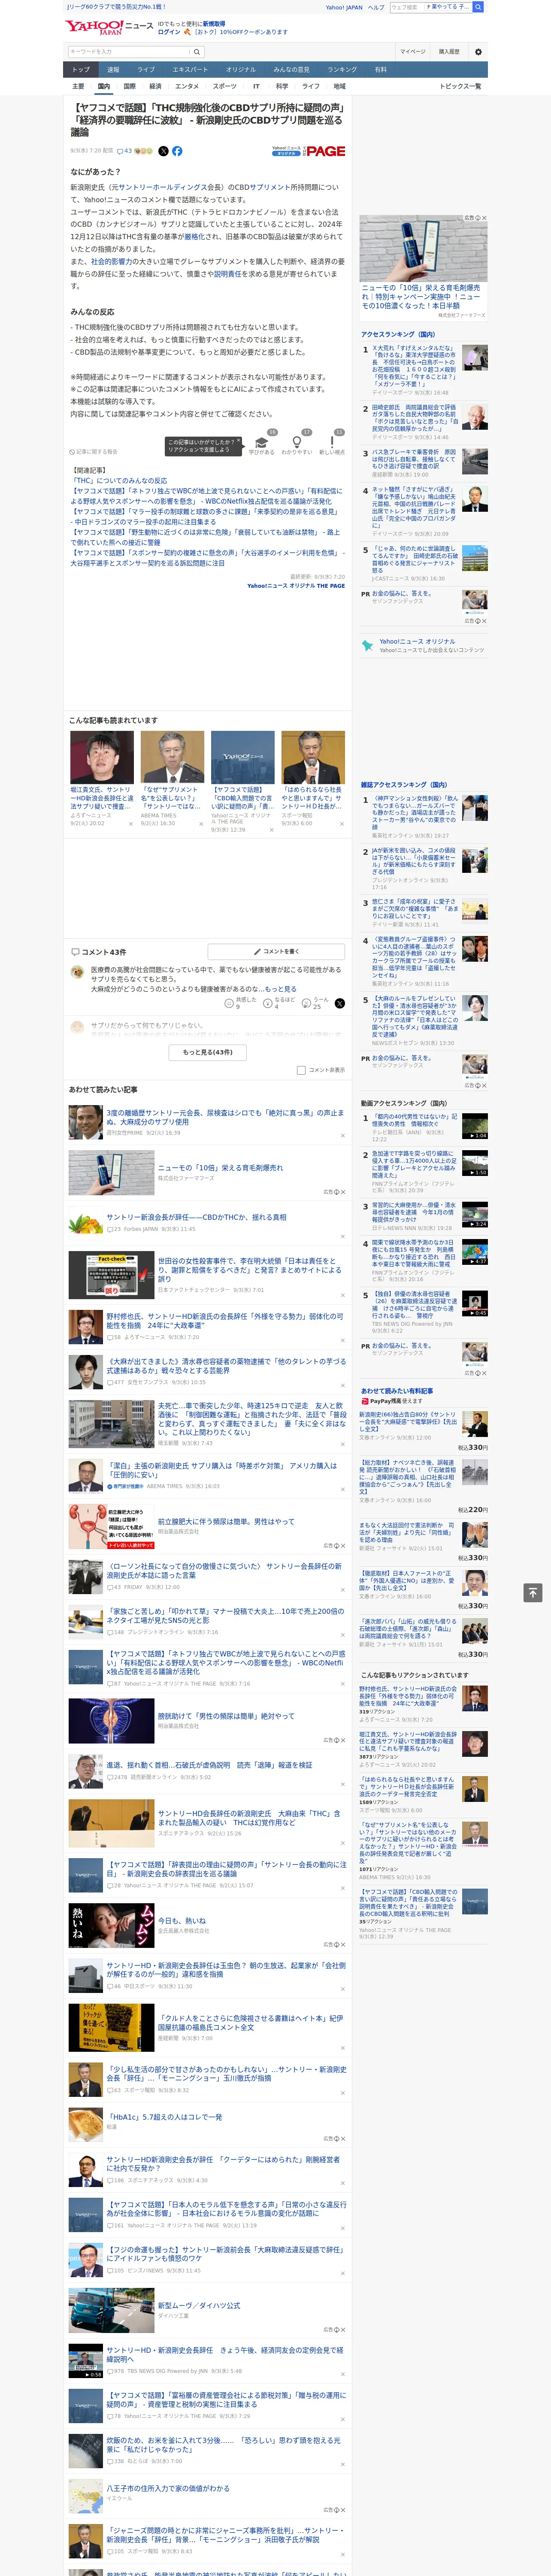The image size is (551, 2576).
Task: Open the ヘルプ link in header
Action: point(375,7)
